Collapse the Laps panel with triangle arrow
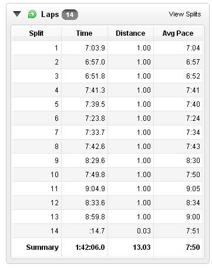 (17, 14)
